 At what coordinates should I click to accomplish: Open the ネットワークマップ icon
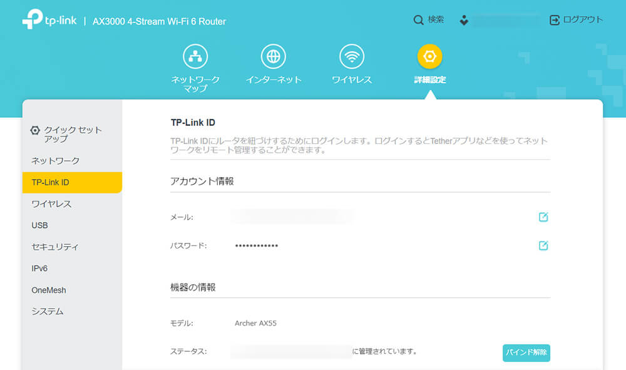195,56
